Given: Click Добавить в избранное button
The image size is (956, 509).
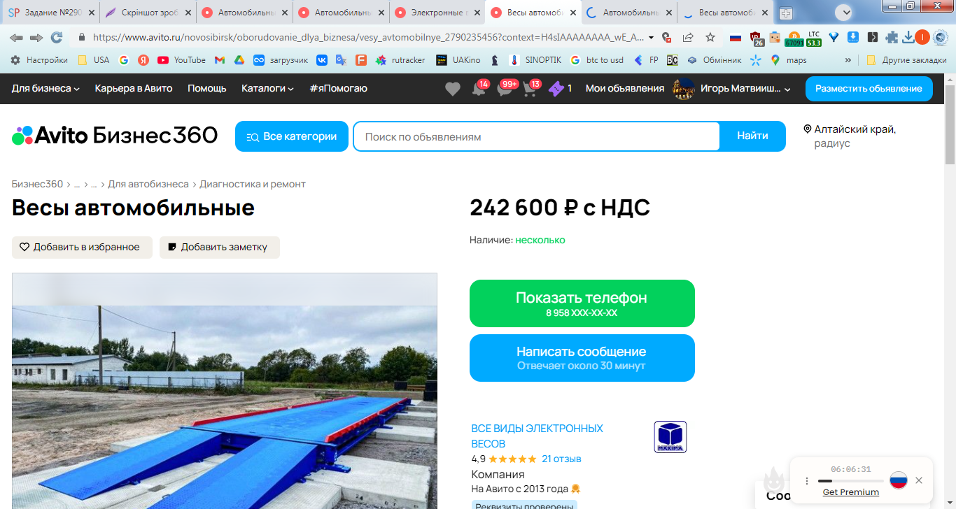Looking at the screenshot, I should coord(82,248).
